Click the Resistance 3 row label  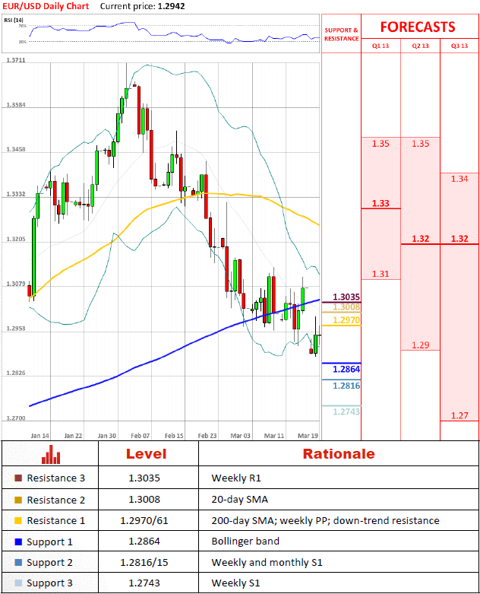(56, 478)
